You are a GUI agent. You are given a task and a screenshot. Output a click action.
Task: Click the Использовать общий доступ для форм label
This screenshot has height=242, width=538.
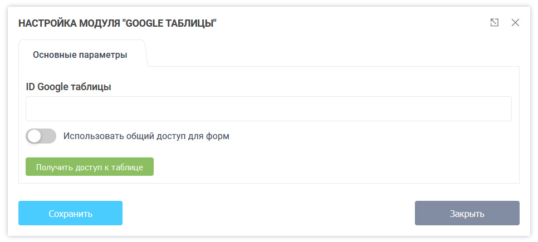(x=146, y=136)
